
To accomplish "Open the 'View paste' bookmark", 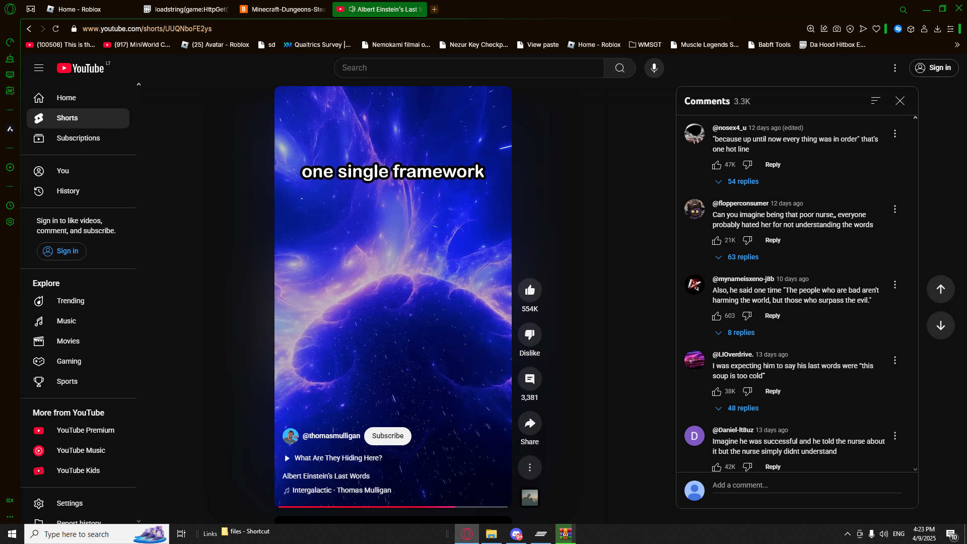I will 538,45.
